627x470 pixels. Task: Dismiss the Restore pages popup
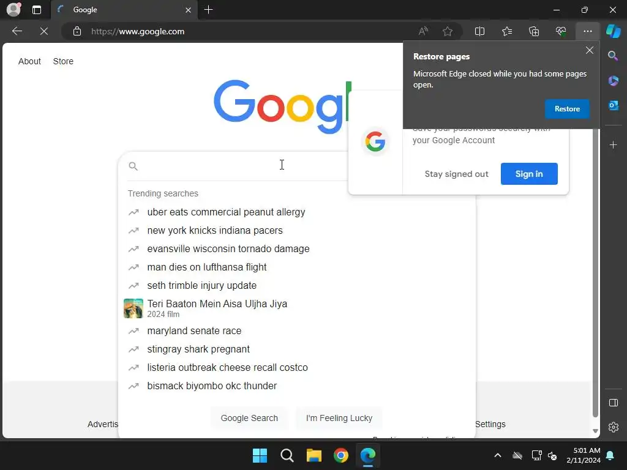click(x=590, y=50)
